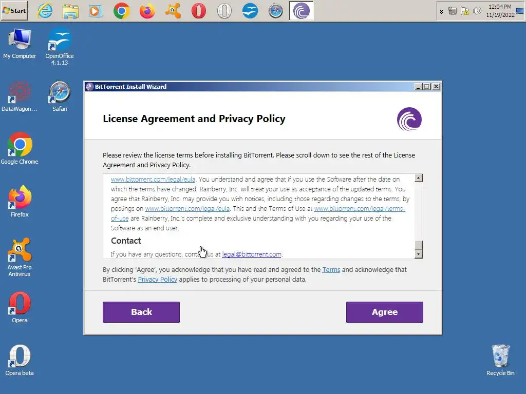Open the first www.bittorrent.com/legal/eula link at the top
The image size is (526, 394).
(153, 179)
